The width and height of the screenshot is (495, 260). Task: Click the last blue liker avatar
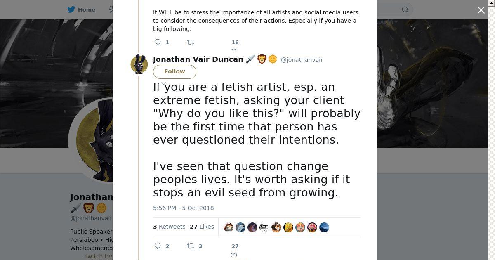(324, 227)
